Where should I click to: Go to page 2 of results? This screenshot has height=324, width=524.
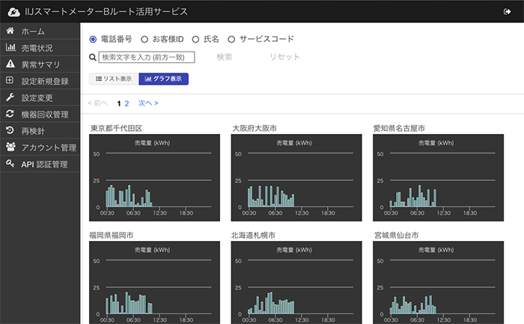click(x=127, y=103)
